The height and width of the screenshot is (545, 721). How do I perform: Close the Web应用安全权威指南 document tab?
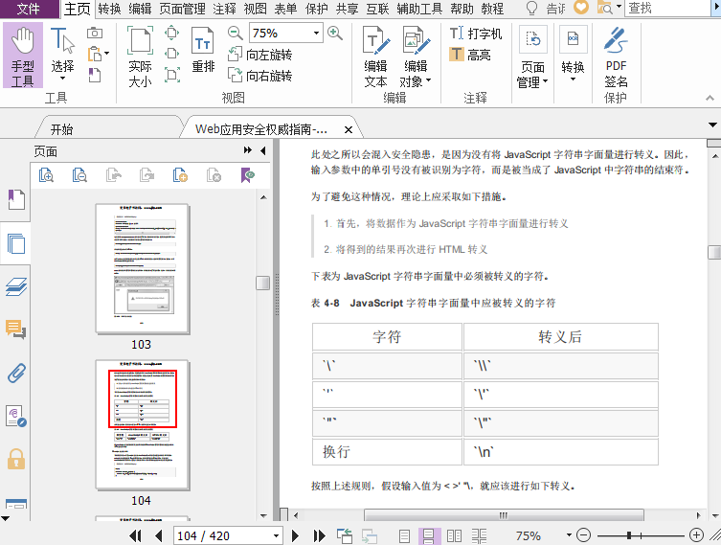point(349,129)
